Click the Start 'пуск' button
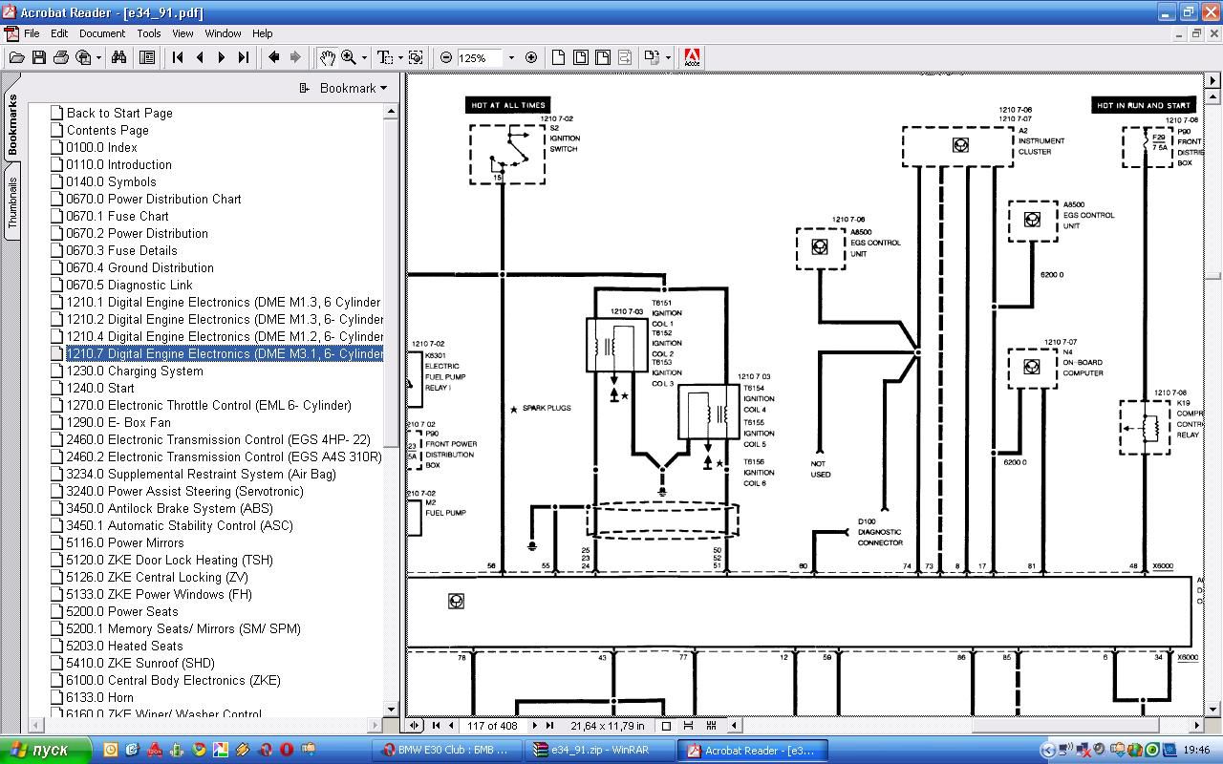This screenshot has height=764, width=1223. tap(46, 750)
